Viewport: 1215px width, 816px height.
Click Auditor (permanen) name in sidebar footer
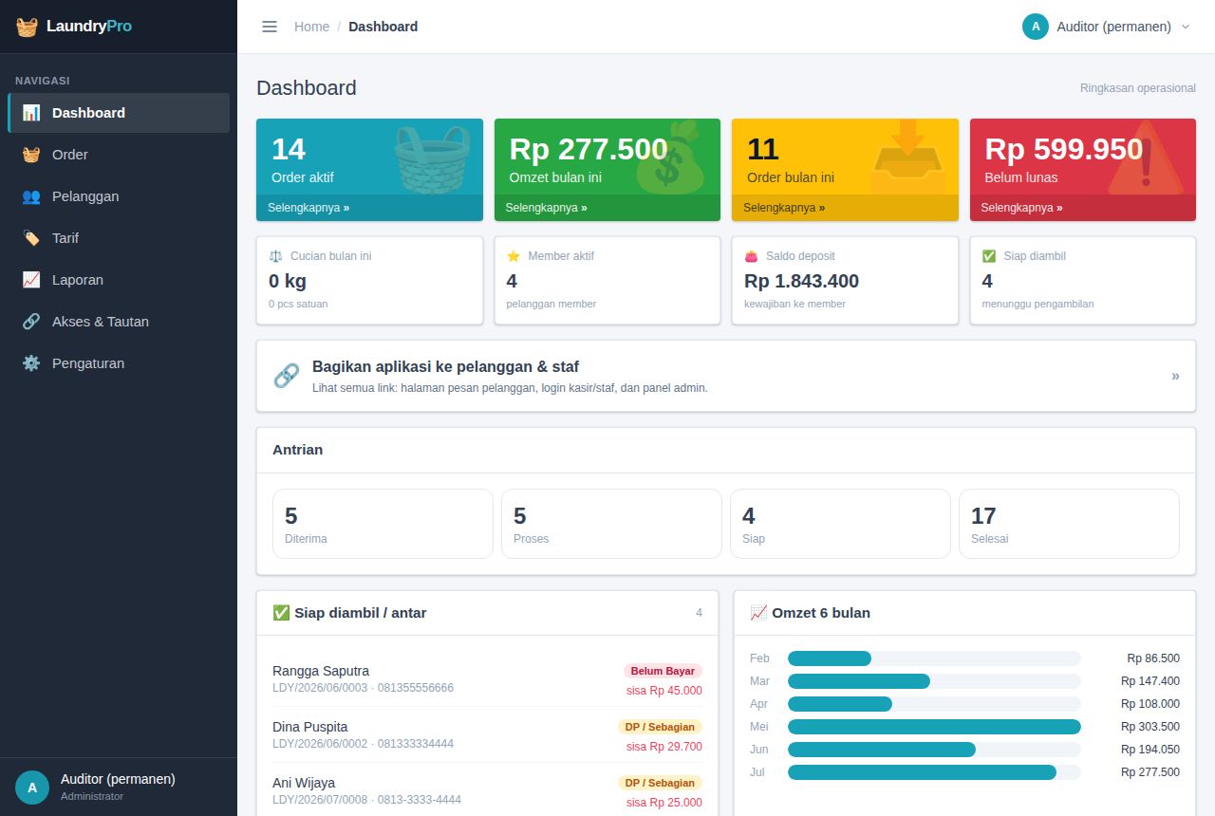tap(118, 779)
